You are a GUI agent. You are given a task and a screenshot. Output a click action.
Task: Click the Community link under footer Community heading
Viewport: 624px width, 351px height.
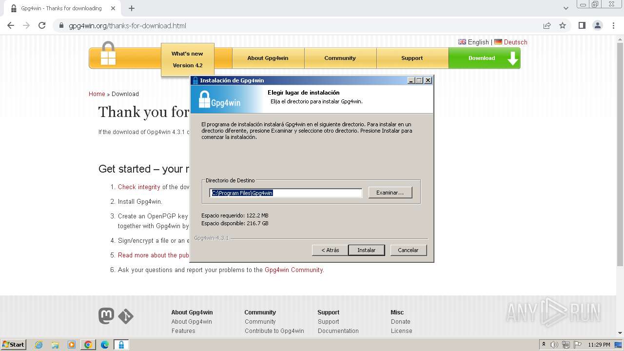pos(260,322)
